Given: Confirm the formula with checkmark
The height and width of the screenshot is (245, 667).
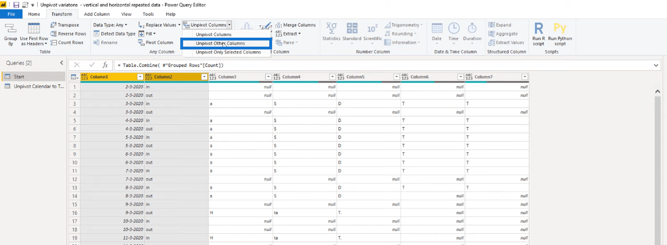Looking at the screenshot, I should click(x=91, y=65).
